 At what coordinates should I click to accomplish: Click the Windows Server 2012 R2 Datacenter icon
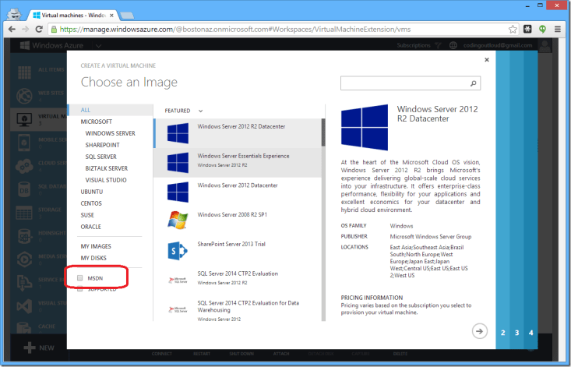tap(178, 132)
